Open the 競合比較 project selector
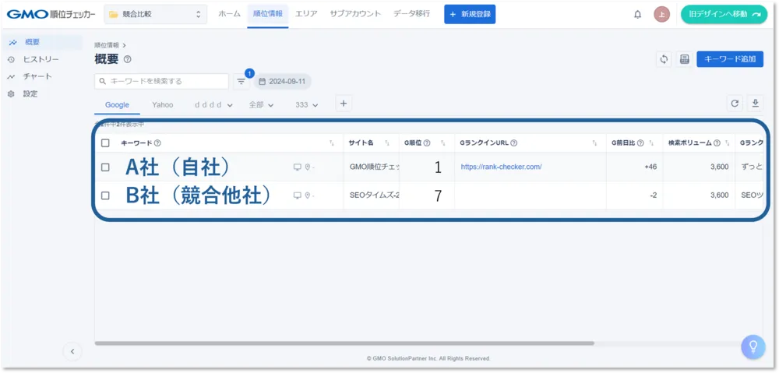Viewport: 779px width, 373px height. click(156, 14)
